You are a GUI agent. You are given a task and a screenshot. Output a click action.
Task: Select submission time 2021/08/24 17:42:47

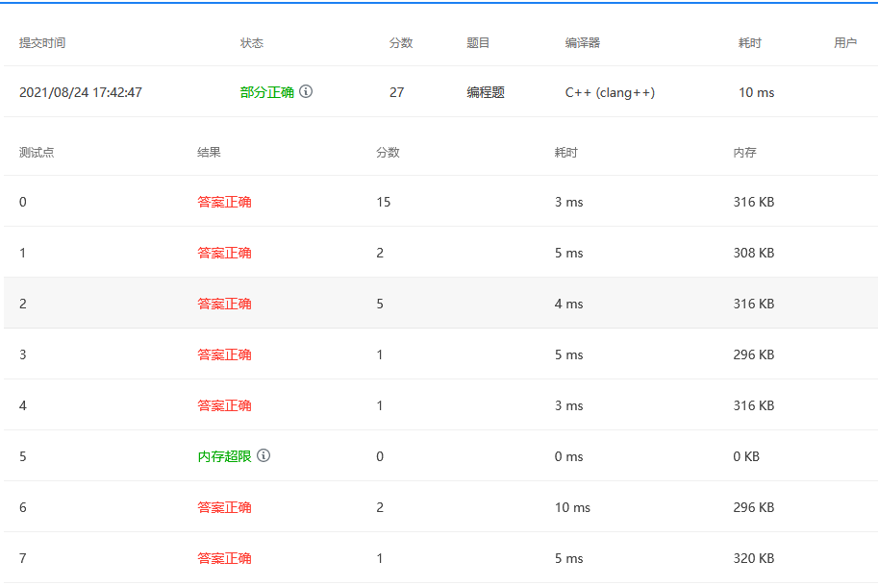[81, 92]
